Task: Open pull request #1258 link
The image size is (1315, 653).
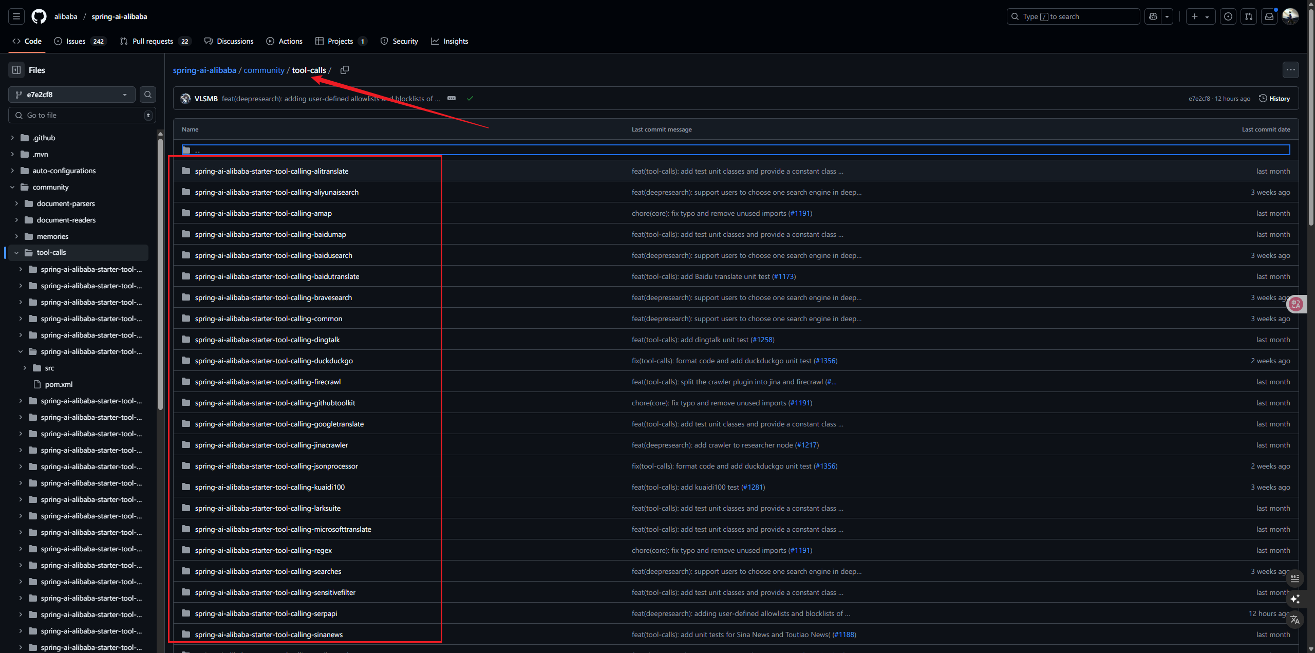Action: 762,340
